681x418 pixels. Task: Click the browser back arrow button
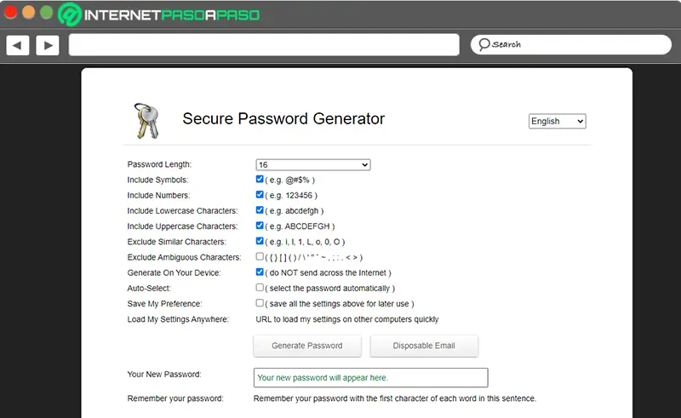point(18,45)
